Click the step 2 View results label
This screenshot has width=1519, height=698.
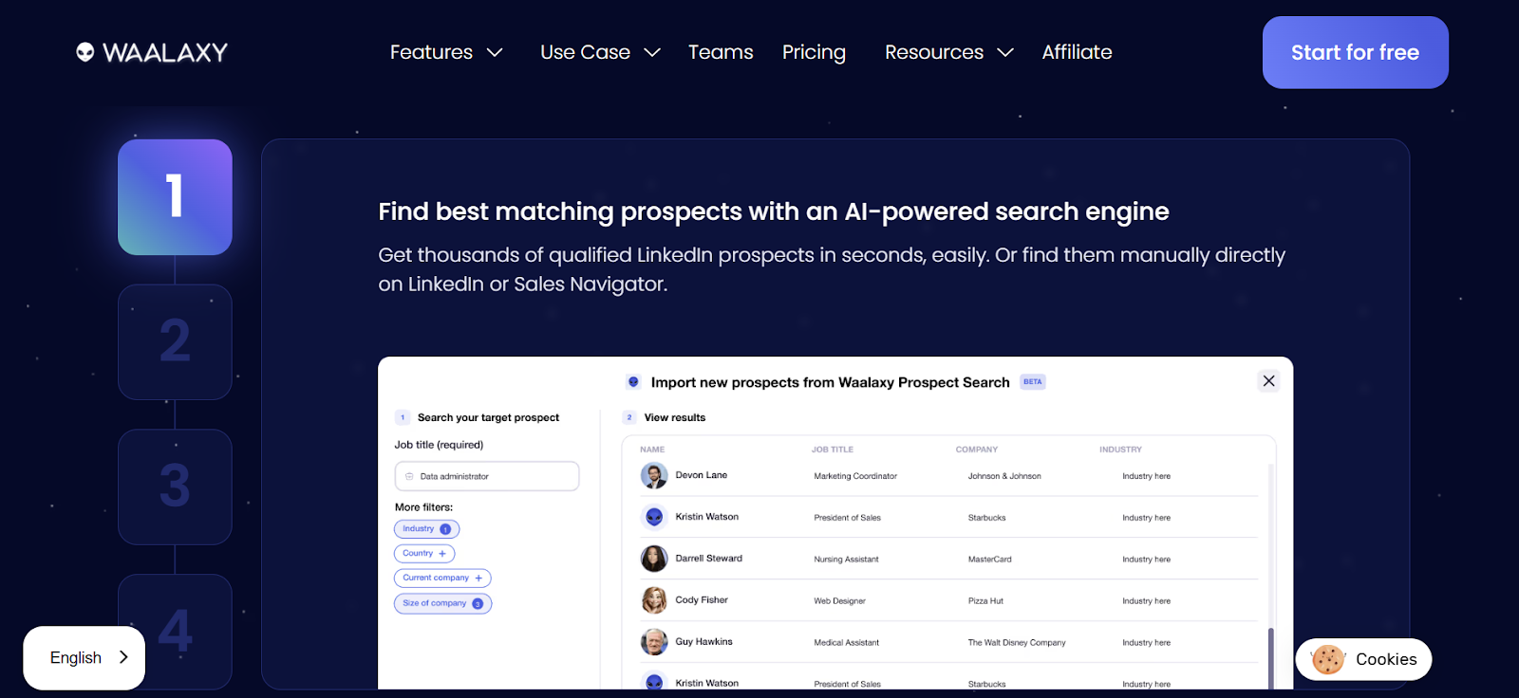(x=675, y=417)
